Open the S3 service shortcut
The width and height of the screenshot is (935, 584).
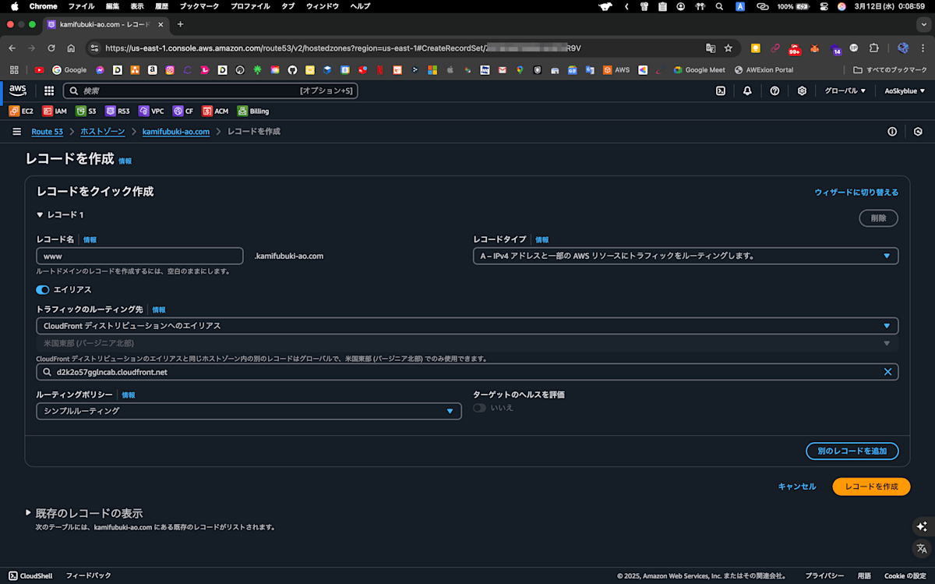click(86, 111)
